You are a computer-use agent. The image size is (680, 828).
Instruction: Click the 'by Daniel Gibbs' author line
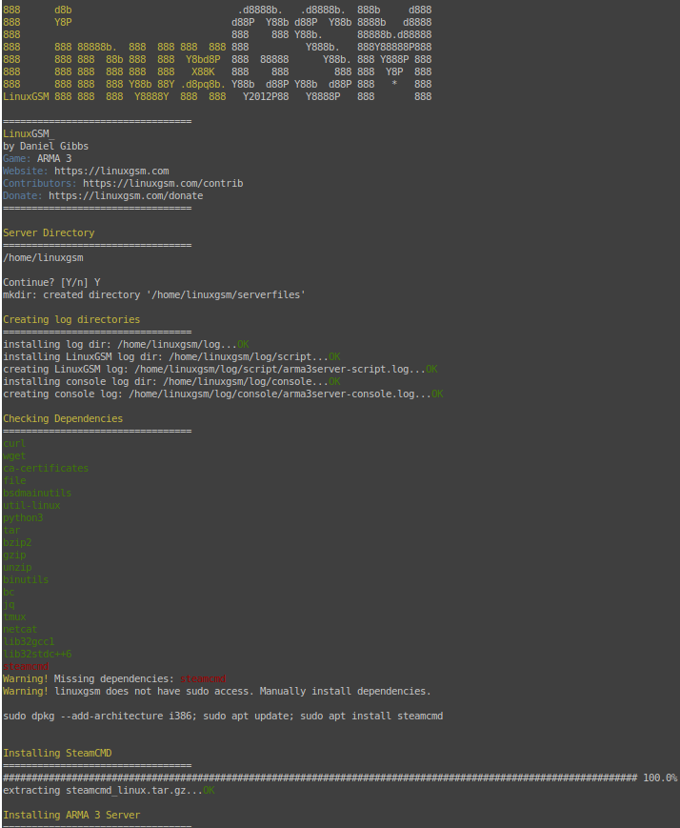tap(46, 147)
